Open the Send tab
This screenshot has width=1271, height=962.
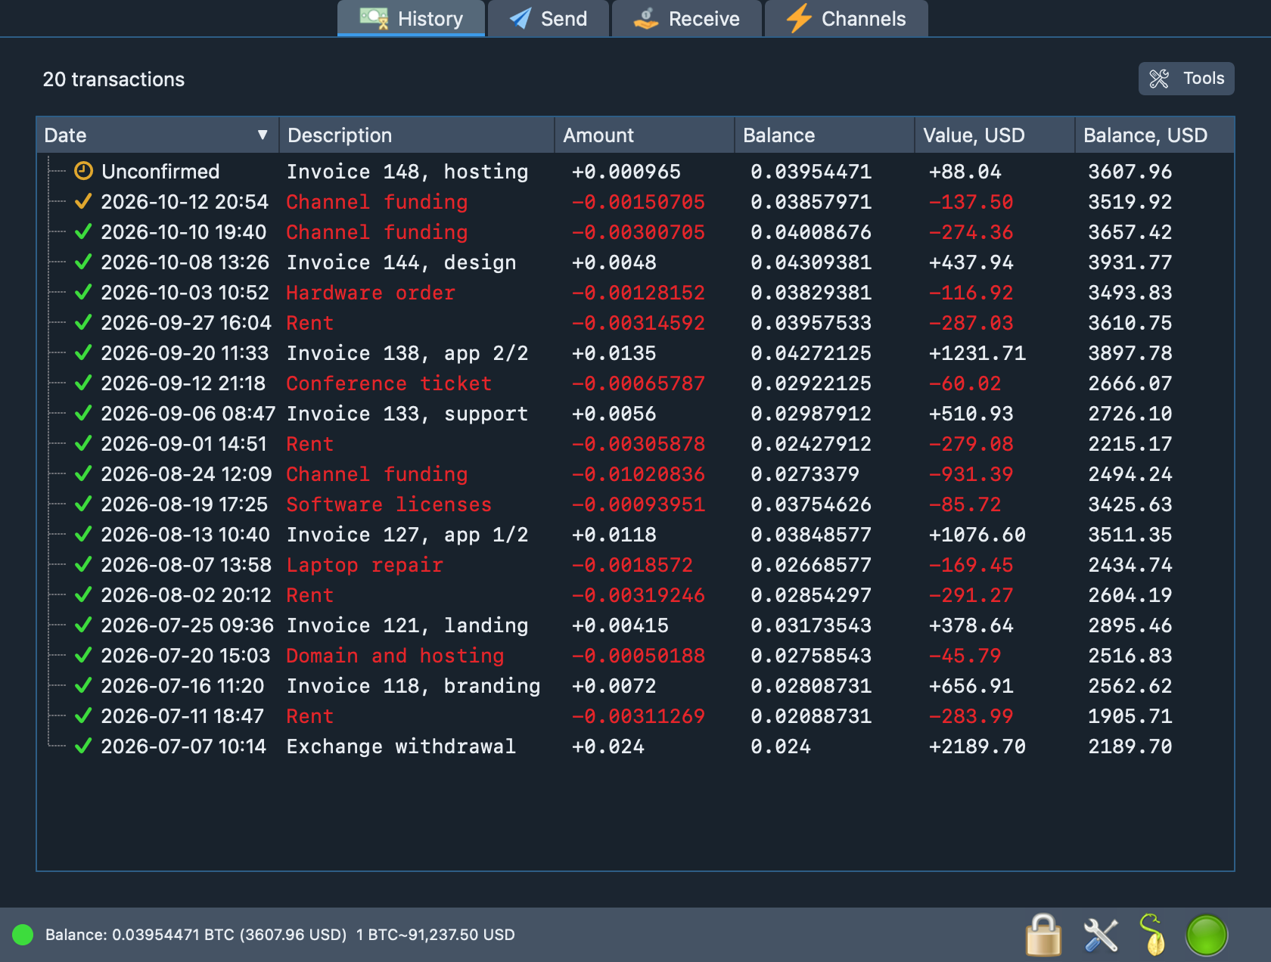548,18
